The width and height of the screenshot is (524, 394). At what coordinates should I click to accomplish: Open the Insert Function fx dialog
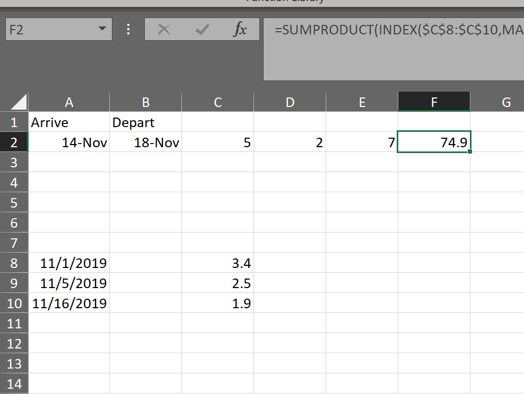pos(240,30)
